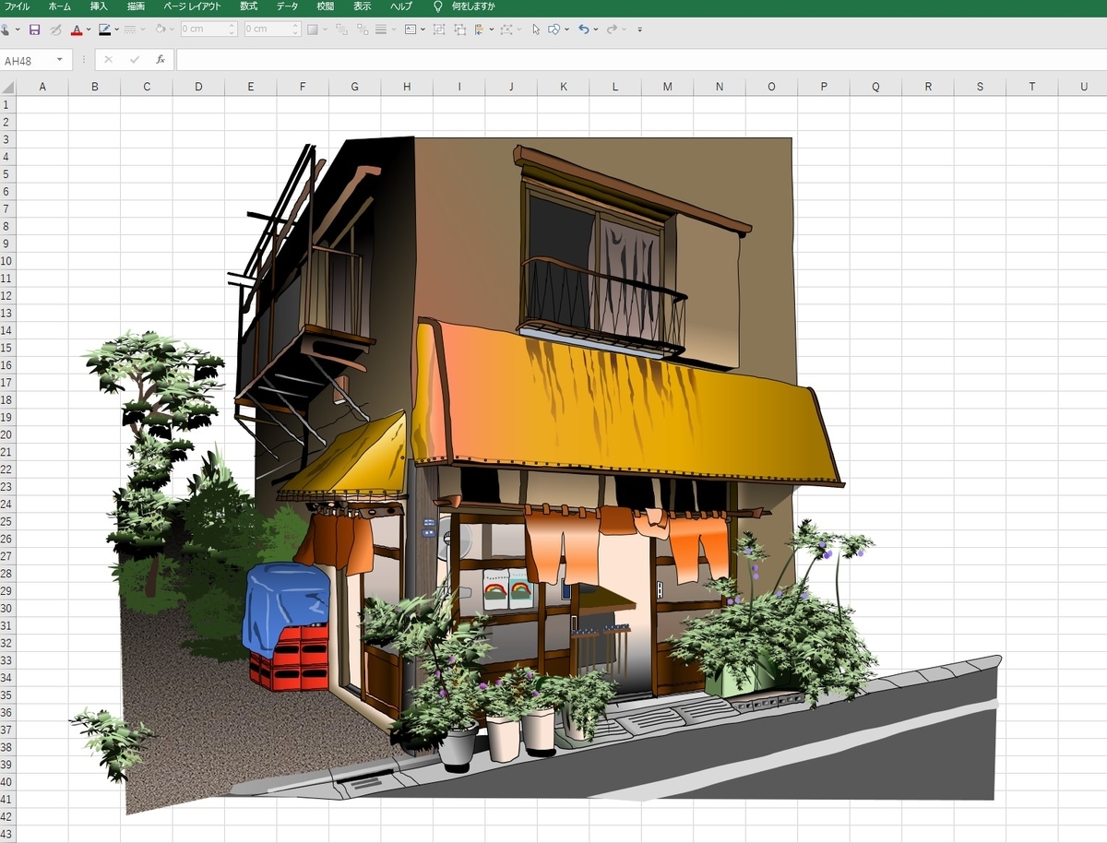1107x843 pixels.
Task: Open the 描画 ribbon tab
Action: [136, 6]
